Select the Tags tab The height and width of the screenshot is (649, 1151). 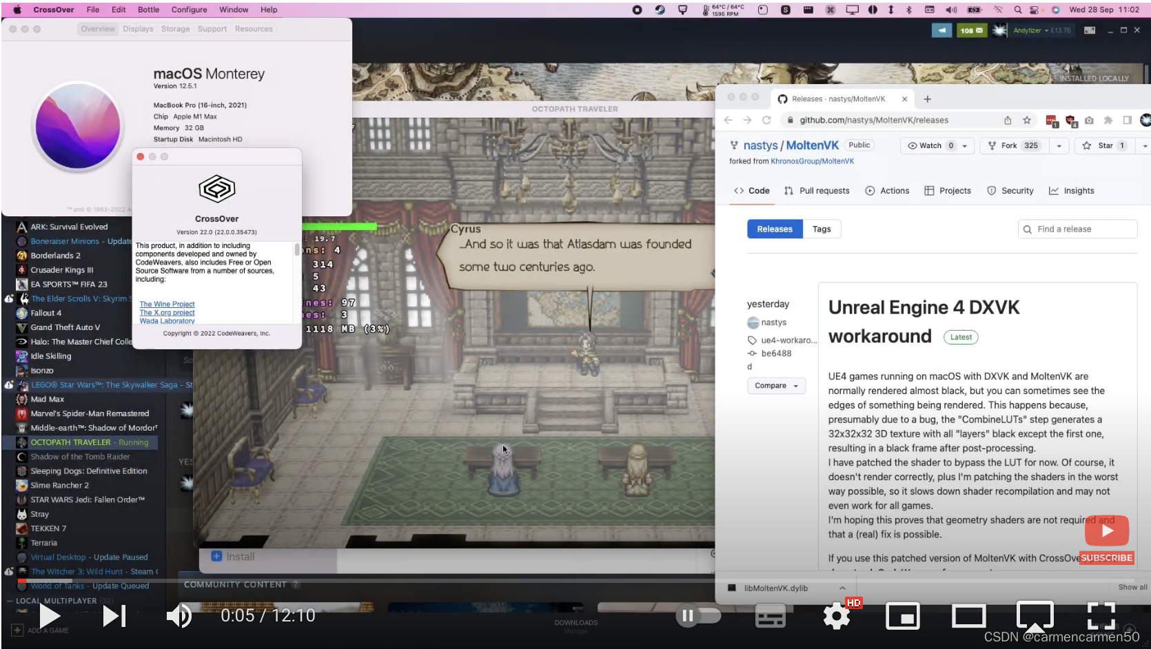coord(822,229)
